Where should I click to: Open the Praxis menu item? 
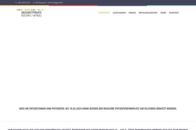(x=132, y=13)
